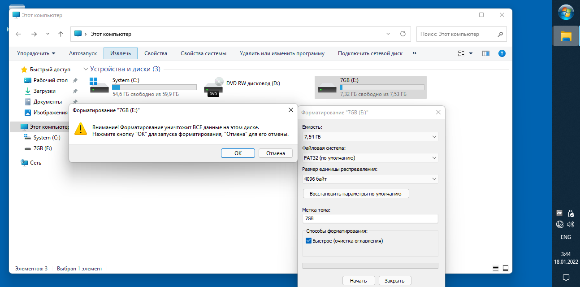Expand the address bar history dropdown

(x=388, y=34)
